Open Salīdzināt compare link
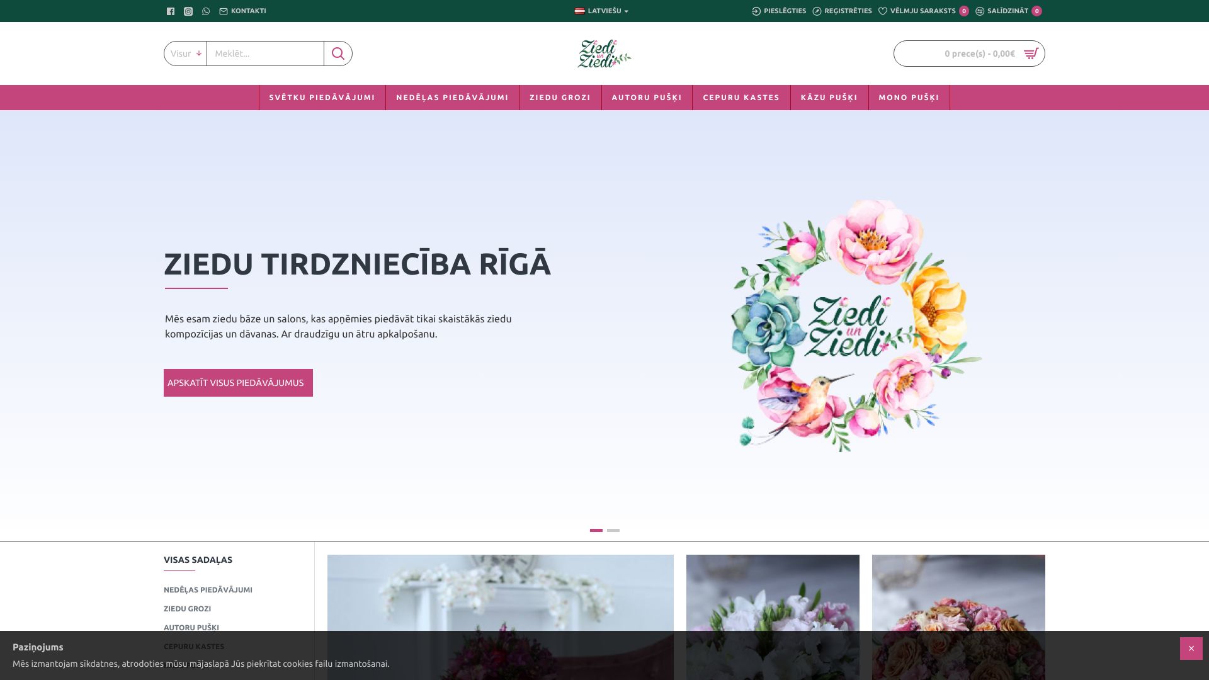 point(1007,11)
